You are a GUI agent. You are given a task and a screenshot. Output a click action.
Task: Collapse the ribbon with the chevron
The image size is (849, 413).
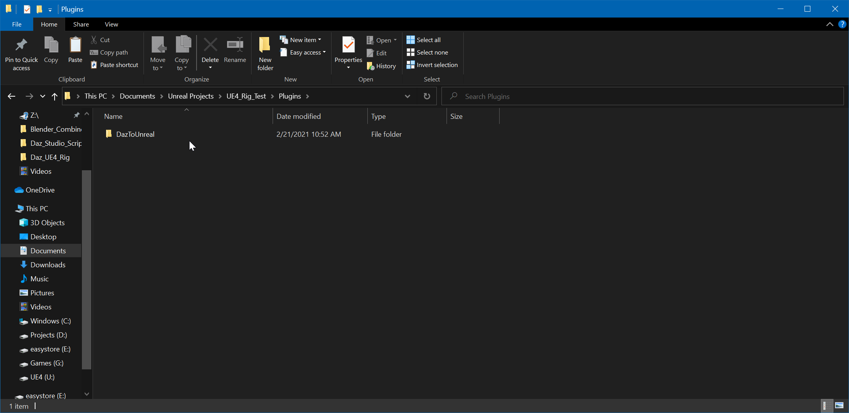pos(830,24)
